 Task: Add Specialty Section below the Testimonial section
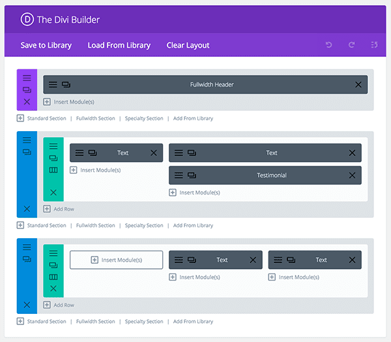[x=144, y=225]
